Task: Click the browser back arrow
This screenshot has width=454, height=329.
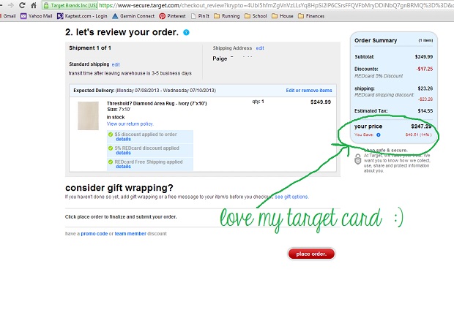Action: 6,5
